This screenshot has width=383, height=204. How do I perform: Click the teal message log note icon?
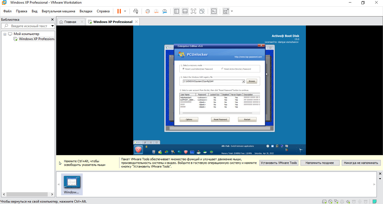pyautogui.click(x=374, y=201)
